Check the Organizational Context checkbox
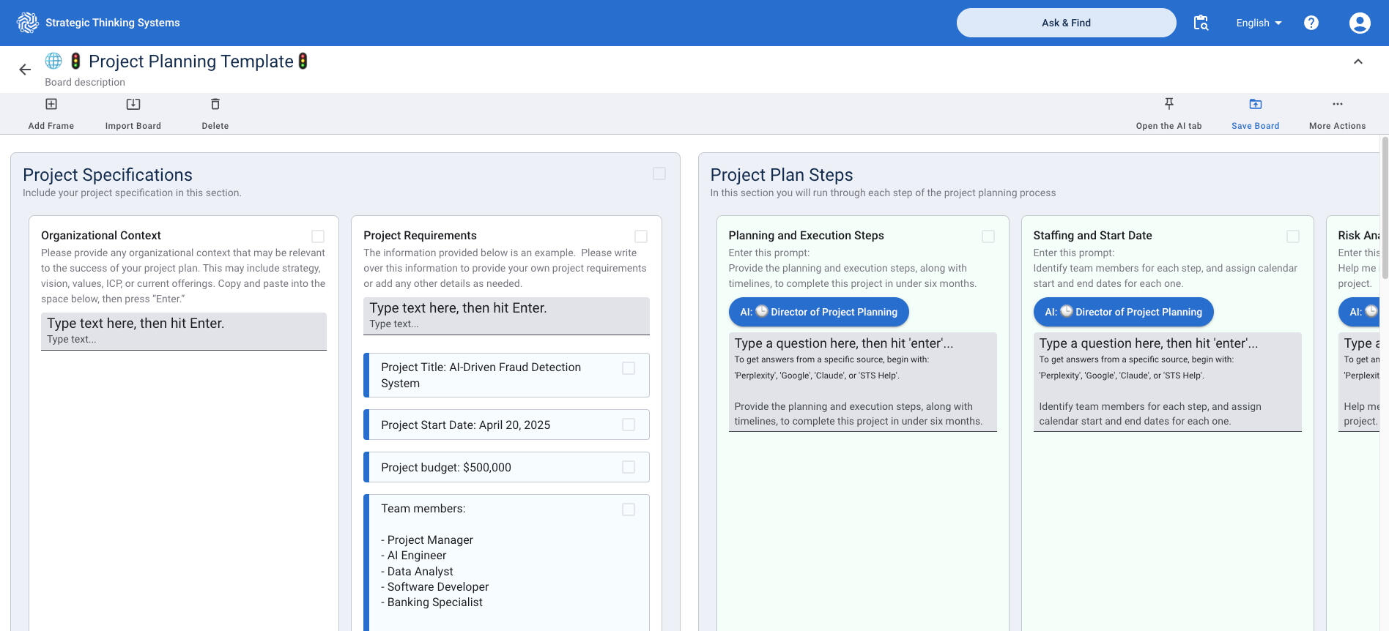The width and height of the screenshot is (1389, 631). coord(318,236)
